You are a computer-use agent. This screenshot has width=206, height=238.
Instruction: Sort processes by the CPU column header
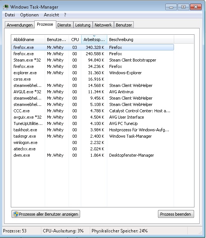click(75, 40)
